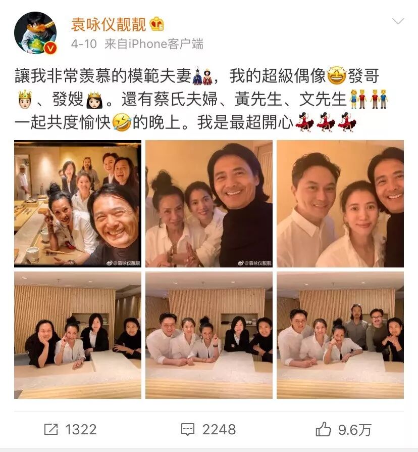The image size is (418, 452).
Task: Tap the repost share icon
Action: coord(51,429)
